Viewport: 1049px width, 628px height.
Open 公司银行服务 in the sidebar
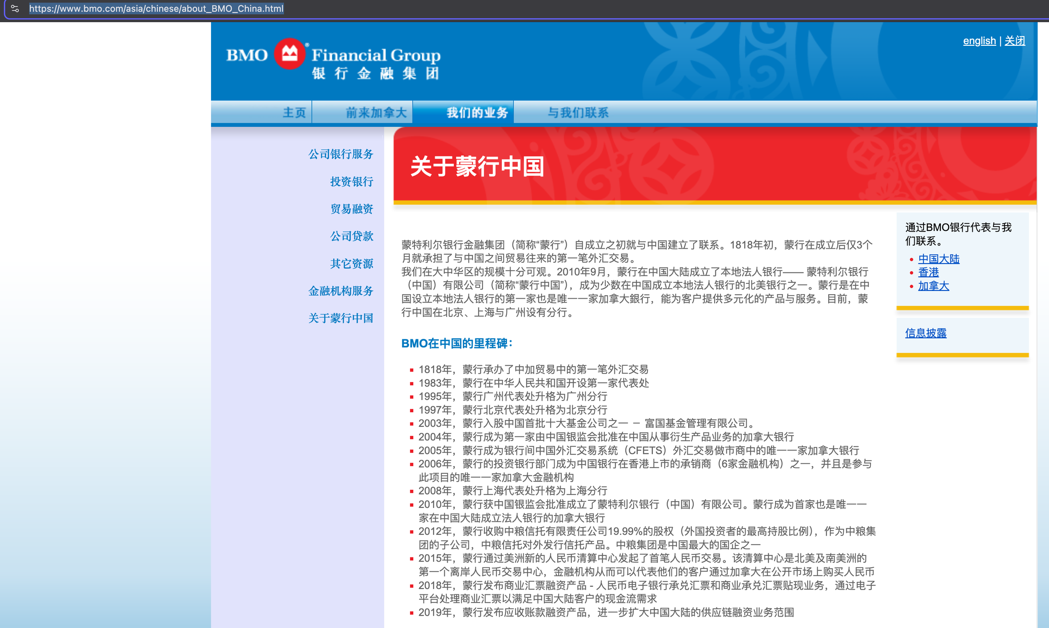tap(340, 154)
